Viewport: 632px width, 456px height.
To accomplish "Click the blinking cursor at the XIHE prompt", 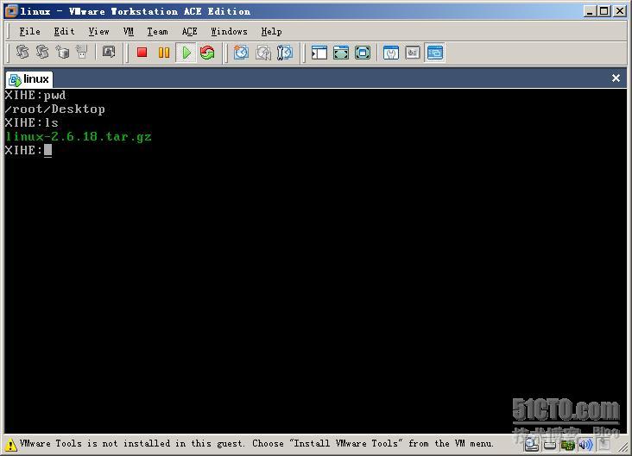I will tap(48, 151).
